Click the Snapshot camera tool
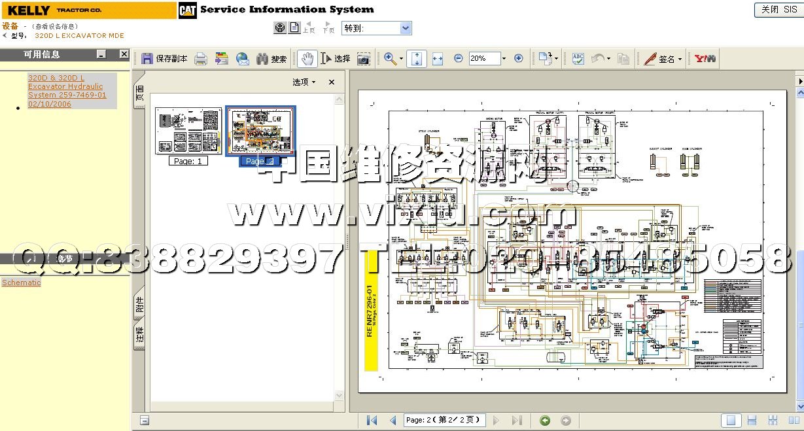 click(x=364, y=59)
